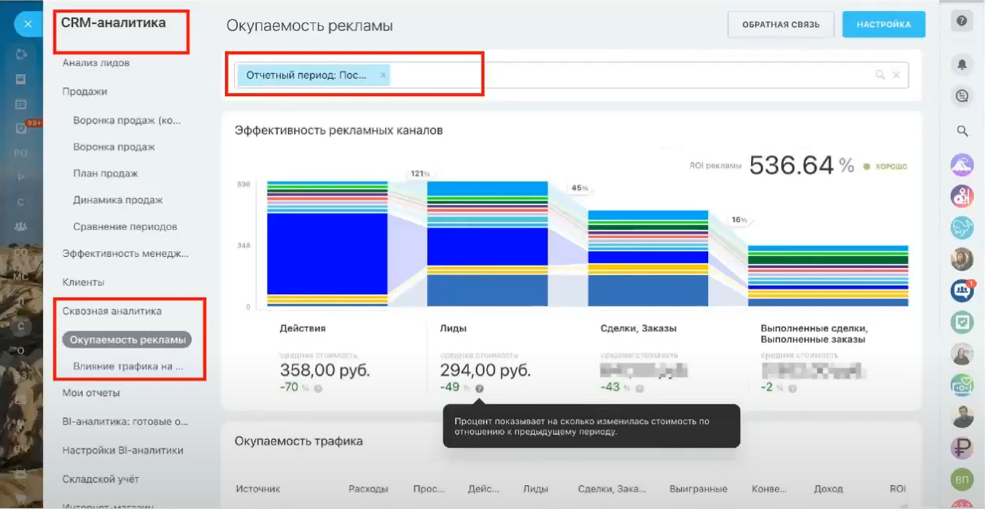Screen dimensions: 985x509
Task: Click the people group icon in left rail
Action: point(21,227)
